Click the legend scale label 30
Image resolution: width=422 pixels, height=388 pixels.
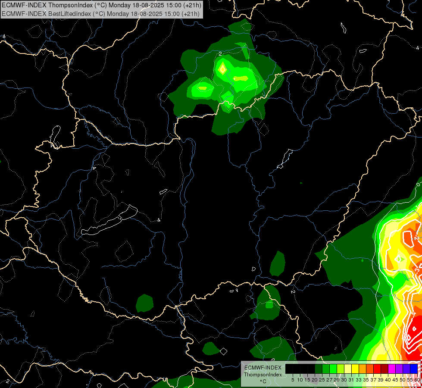pos(344,380)
